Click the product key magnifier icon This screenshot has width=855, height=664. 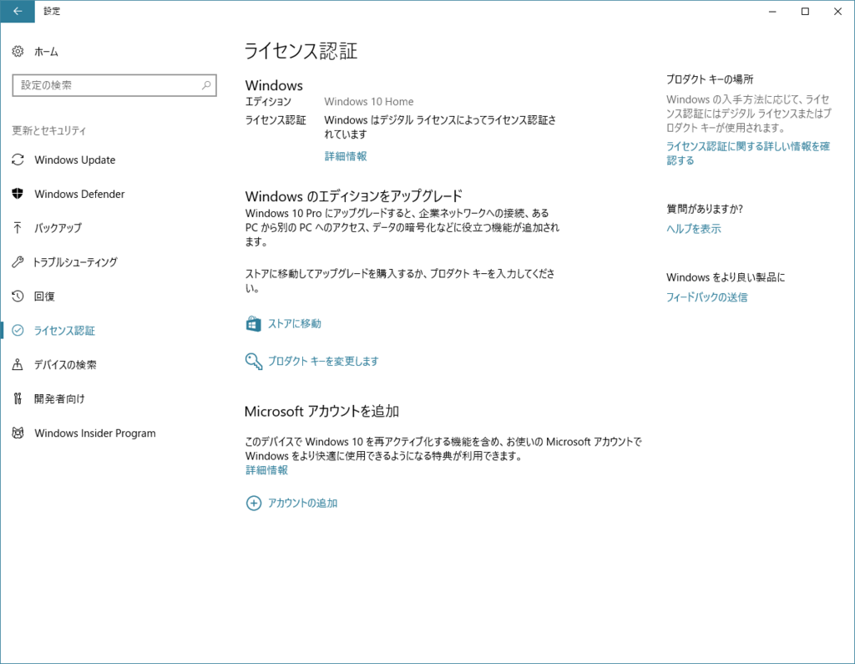[x=254, y=361]
